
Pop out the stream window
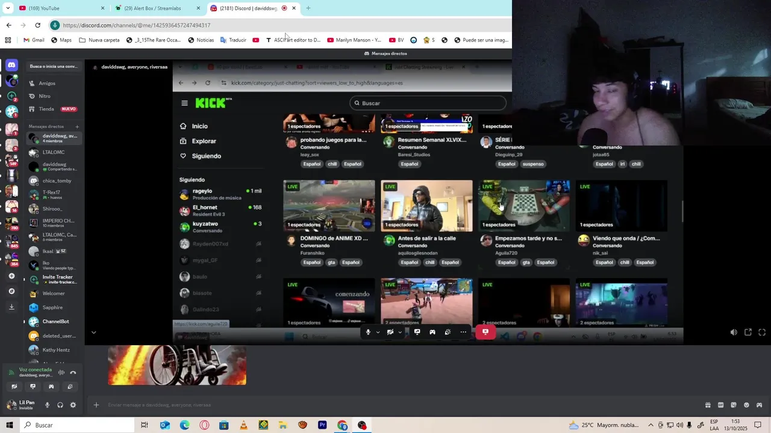748,332
